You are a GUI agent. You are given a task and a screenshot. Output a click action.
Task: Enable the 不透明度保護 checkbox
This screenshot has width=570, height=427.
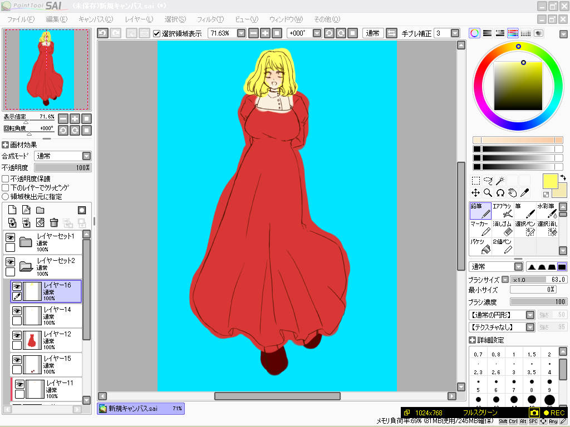[x=6, y=179]
